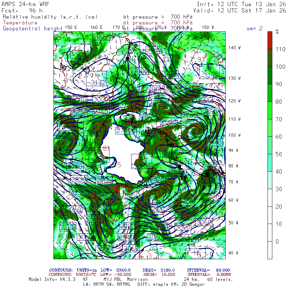Image resolution: width=288 pixels, height=288 pixels.
Task: Click the blue 'INTERVAL= 60.000' contour value
Action: [x=208, y=270]
